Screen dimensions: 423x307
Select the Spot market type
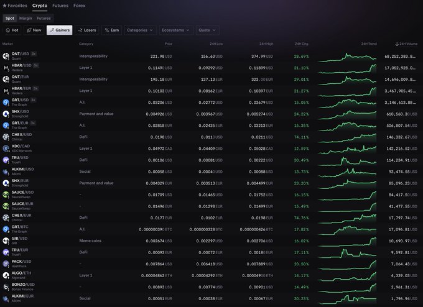(x=10, y=18)
